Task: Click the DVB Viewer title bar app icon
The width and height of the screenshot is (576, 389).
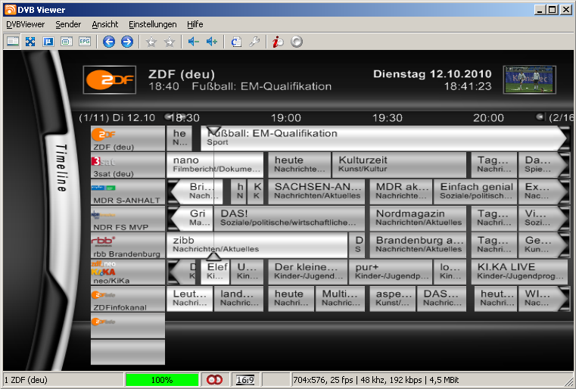Action: click(11, 10)
